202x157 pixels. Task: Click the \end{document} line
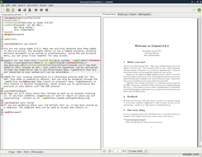[13, 112]
